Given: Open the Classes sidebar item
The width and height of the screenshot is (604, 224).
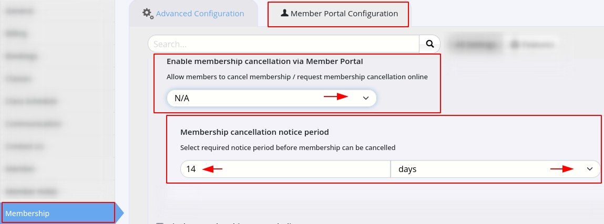Looking at the screenshot, I should (18, 79).
